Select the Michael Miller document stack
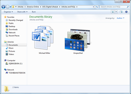 (x=43, y=38)
